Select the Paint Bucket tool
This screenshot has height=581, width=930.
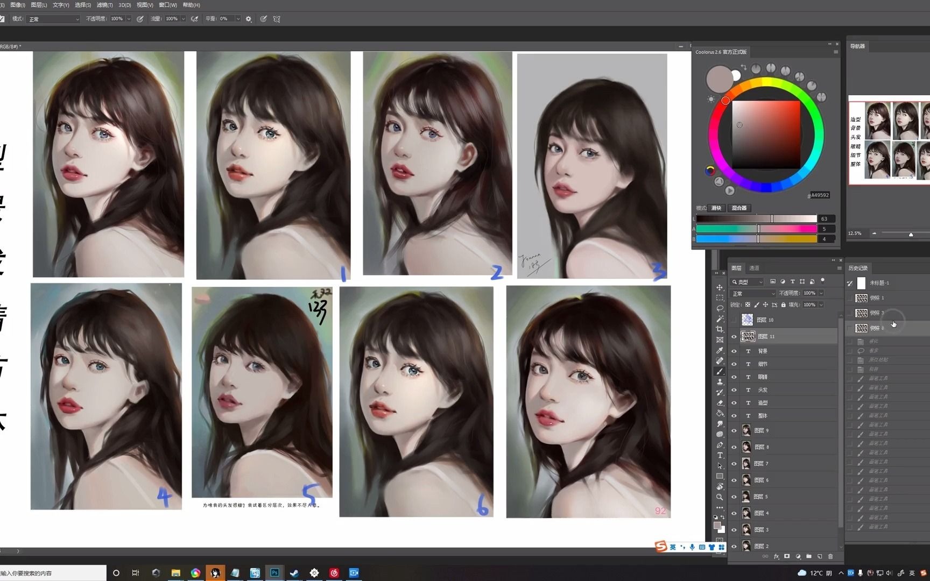(720, 413)
